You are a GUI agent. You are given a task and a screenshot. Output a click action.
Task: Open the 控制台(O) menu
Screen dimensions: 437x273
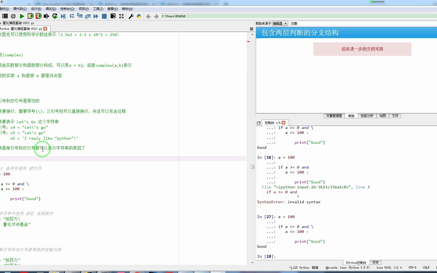tap(68, 9)
